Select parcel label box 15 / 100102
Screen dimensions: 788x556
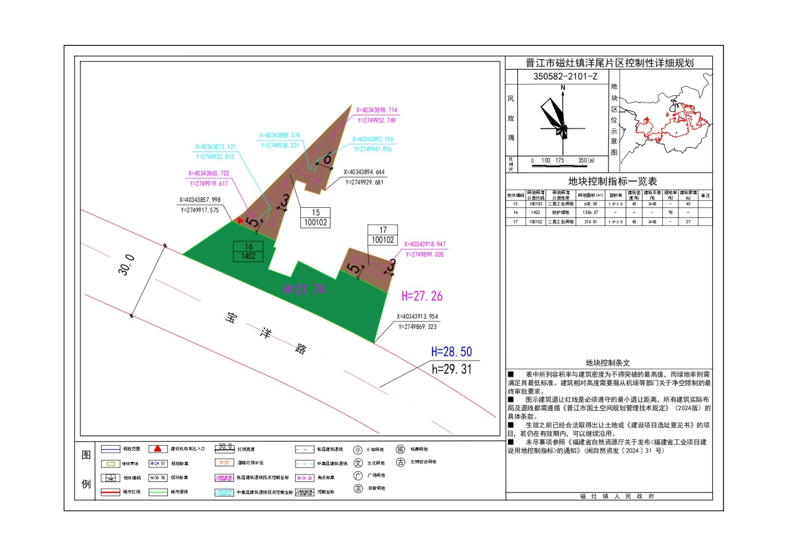coord(316,217)
